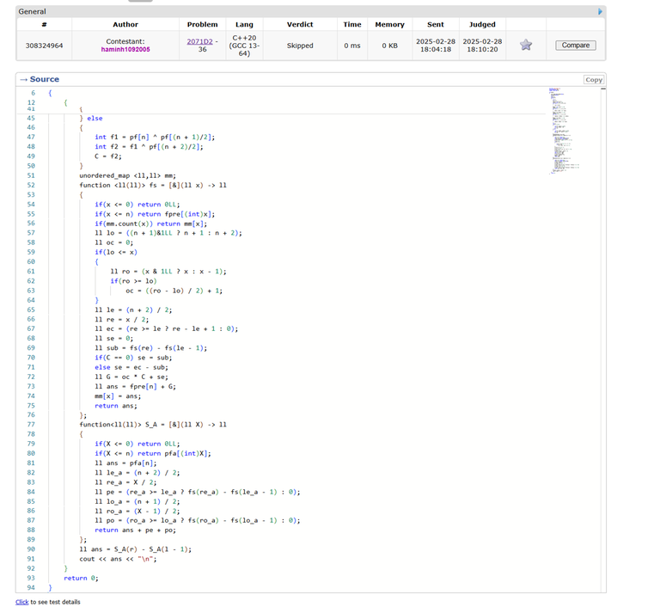Open the haminh1092005 author profile
This screenshot has height=613, width=660.
point(125,50)
